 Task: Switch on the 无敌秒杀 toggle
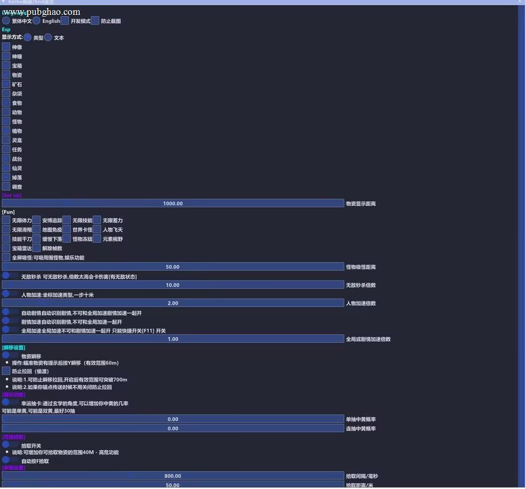10,276
